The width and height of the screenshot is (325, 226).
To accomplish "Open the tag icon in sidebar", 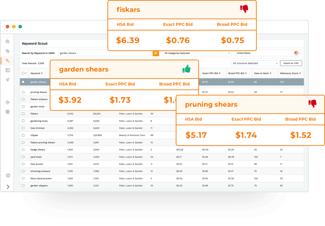I will [8, 51].
